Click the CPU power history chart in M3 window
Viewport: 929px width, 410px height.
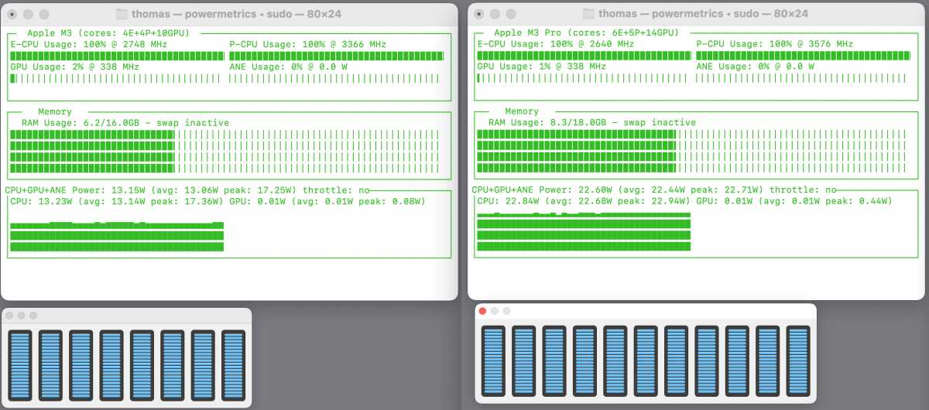pyautogui.click(x=117, y=236)
